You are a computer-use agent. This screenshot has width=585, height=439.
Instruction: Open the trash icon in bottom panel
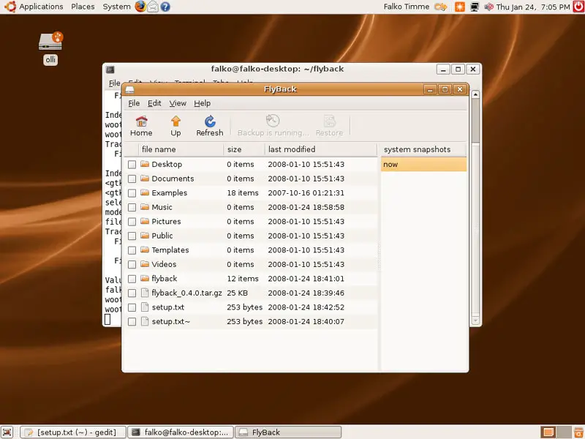coord(579,432)
